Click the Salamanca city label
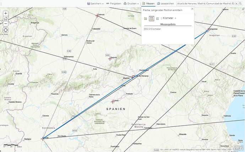245x152 pixels. click(x=69, y=57)
